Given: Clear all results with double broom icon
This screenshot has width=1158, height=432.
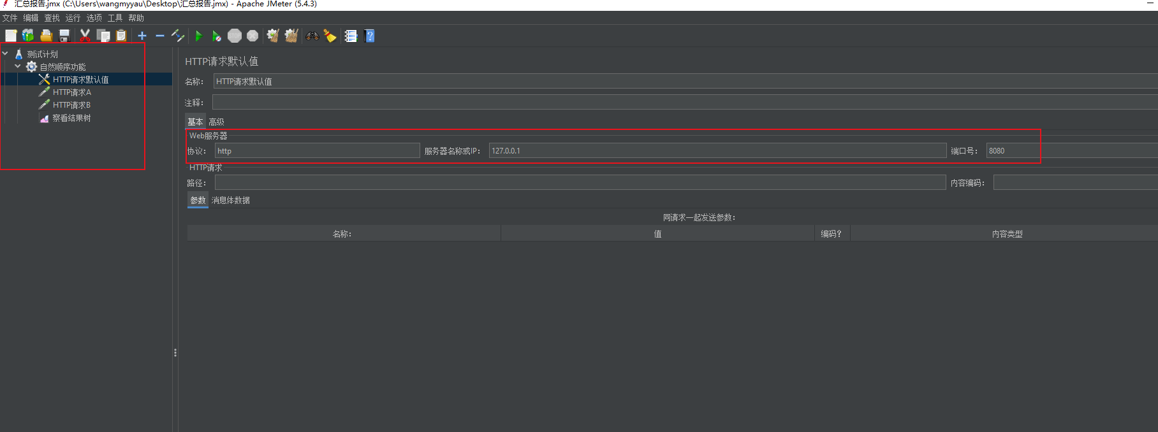Looking at the screenshot, I should [291, 36].
